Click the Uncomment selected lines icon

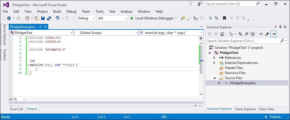coord(216,18)
